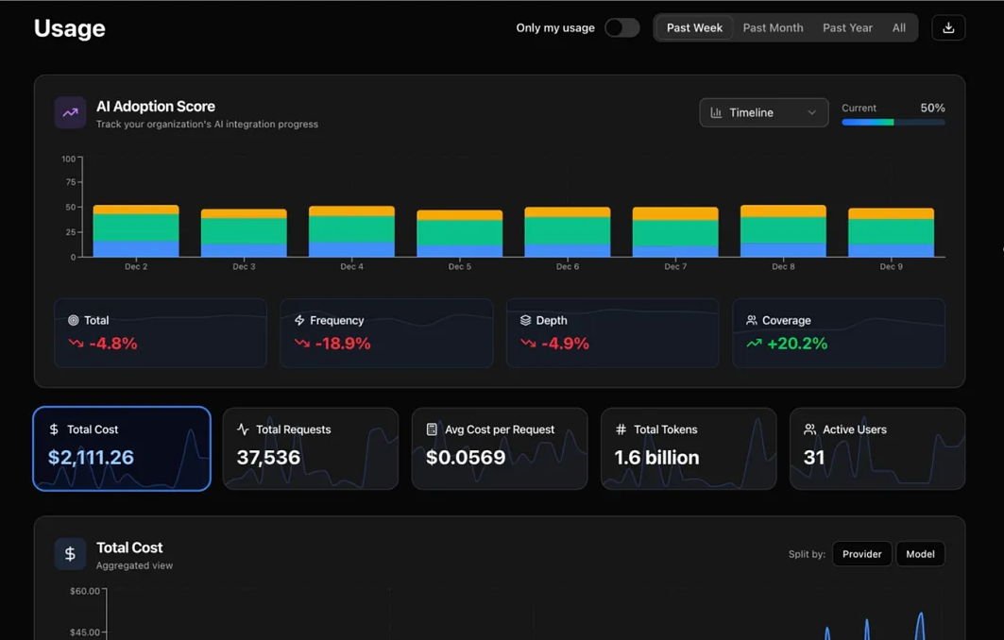
Task: Split the cost chart by Provider
Action: tap(861, 554)
